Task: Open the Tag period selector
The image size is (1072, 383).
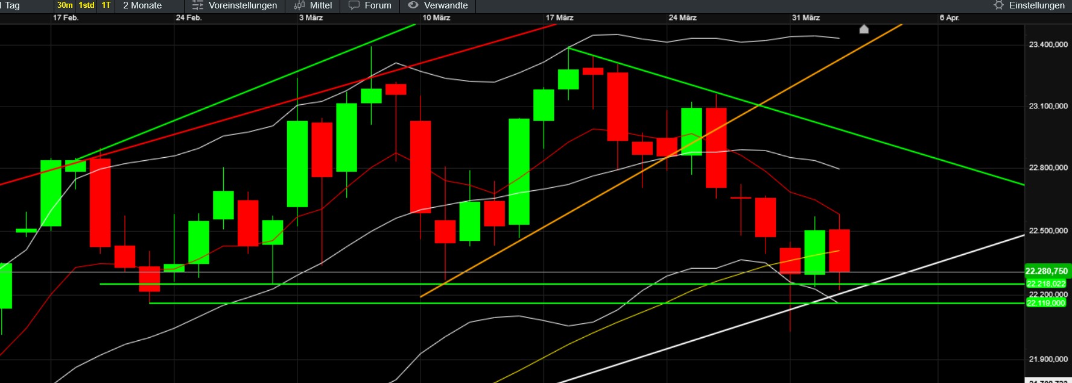Action: coord(12,5)
